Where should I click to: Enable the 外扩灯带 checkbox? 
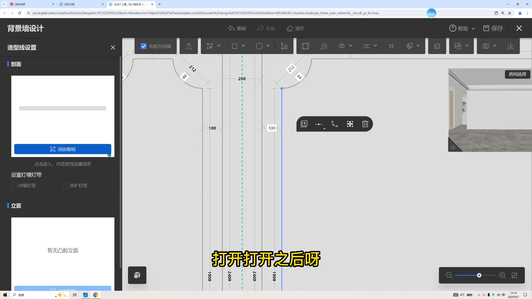pyautogui.click(x=65, y=185)
